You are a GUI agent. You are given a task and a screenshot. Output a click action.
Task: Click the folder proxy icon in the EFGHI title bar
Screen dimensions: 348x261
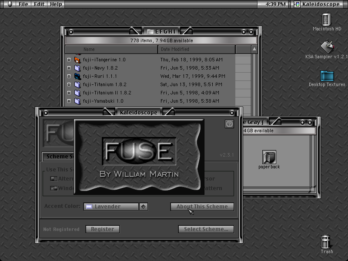[x=151, y=31]
